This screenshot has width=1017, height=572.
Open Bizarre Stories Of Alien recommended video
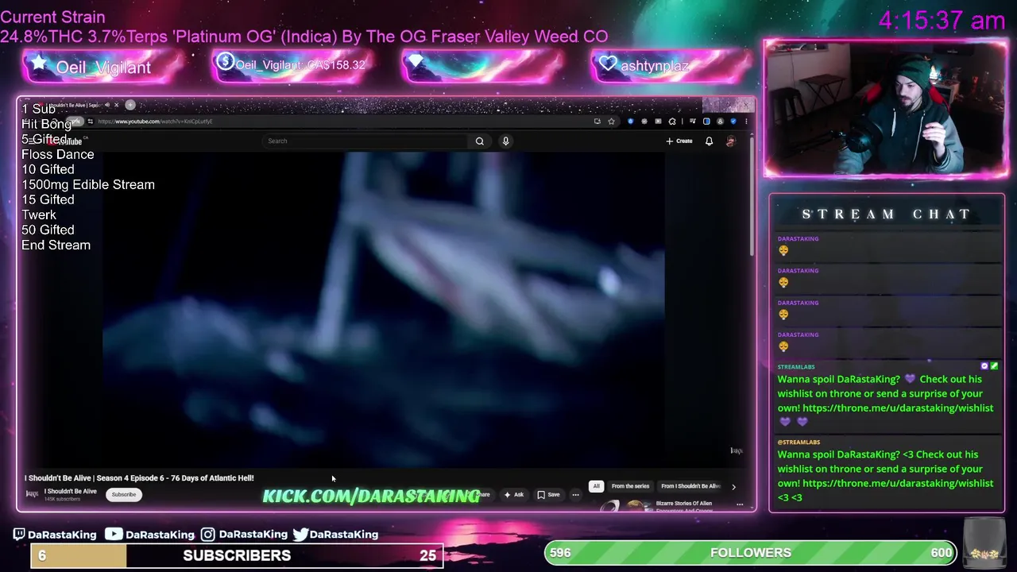click(683, 505)
